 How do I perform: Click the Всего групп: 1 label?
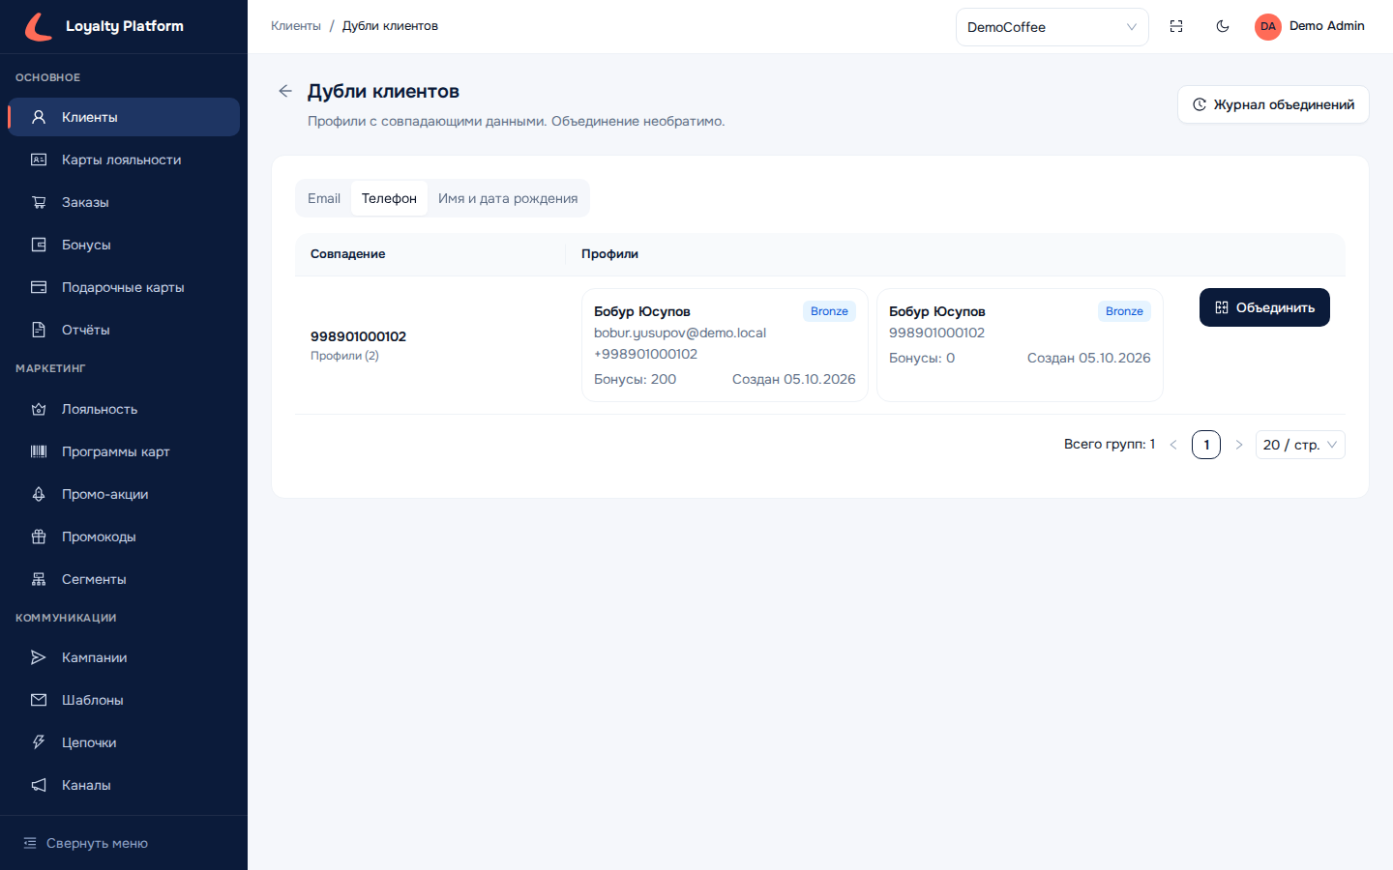tap(1110, 445)
